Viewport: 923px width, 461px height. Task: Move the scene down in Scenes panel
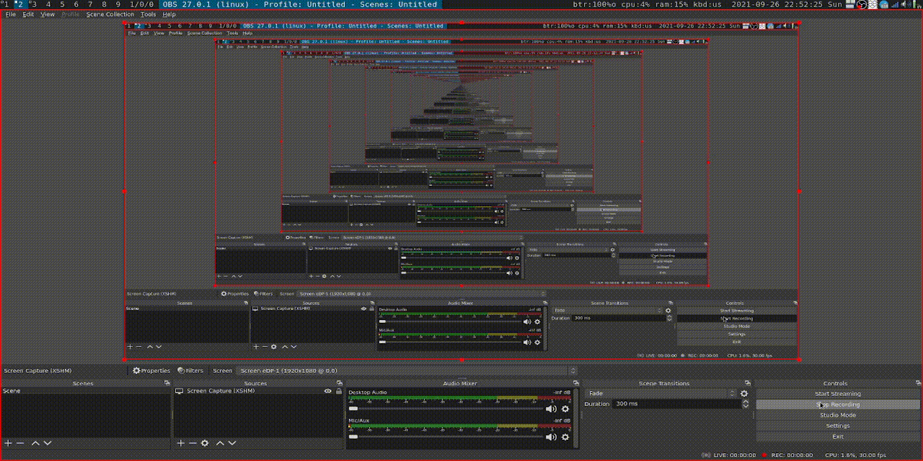pyautogui.click(x=47, y=443)
